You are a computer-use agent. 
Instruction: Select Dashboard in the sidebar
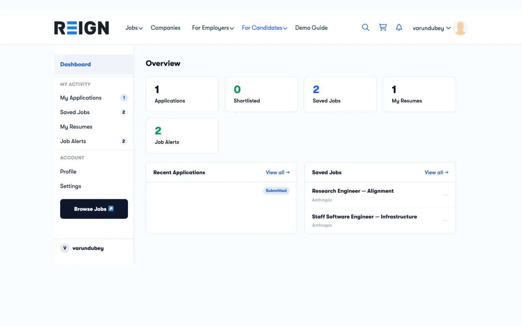(x=94, y=64)
